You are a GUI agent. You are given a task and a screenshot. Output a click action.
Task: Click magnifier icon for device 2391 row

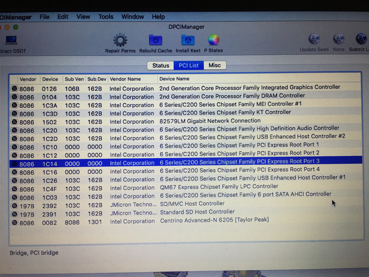[x=15, y=214]
